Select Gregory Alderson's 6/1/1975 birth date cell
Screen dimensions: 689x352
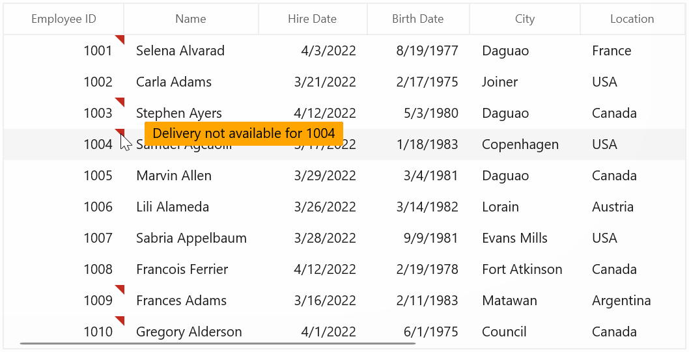418,332
